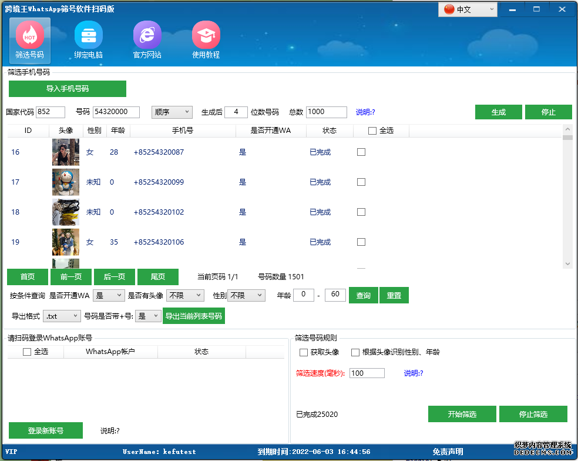Image resolution: width=578 pixels, height=461 pixels.
Task: Enable the 获取头像 checkbox
Action: click(x=303, y=352)
